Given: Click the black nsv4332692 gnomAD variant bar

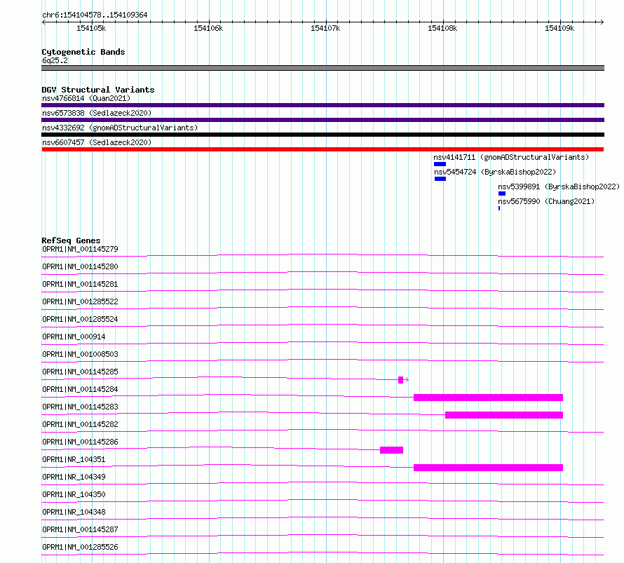Looking at the screenshot, I should coord(323,135).
